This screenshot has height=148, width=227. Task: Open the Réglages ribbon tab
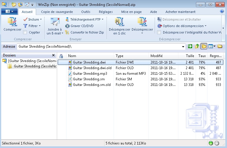point(106,12)
